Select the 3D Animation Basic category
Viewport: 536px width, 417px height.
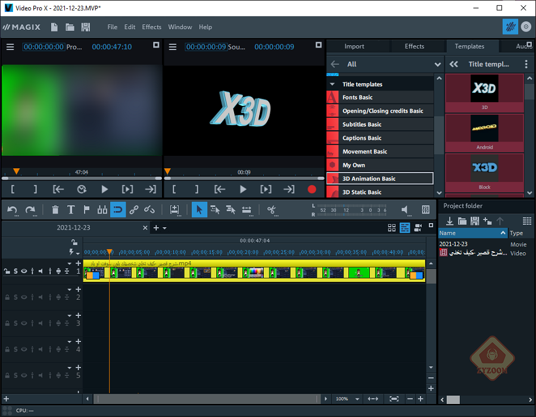pos(380,178)
